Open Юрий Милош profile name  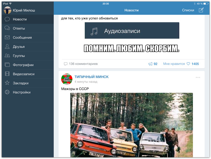tap(24, 10)
